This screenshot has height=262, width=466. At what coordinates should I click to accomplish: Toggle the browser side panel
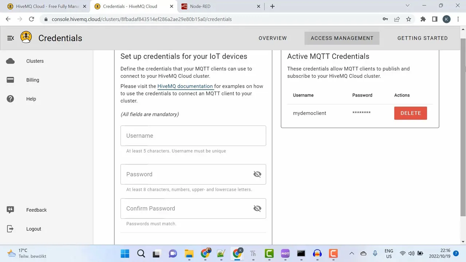click(435, 19)
